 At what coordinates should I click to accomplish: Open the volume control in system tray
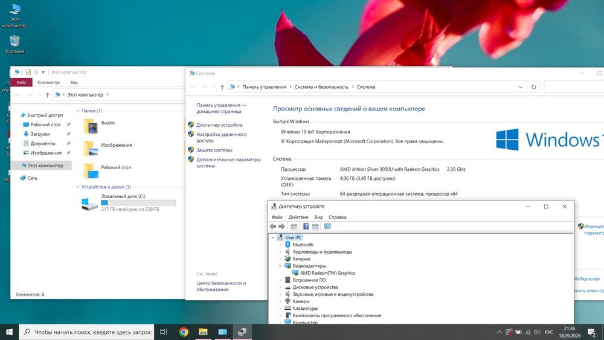click(537, 332)
